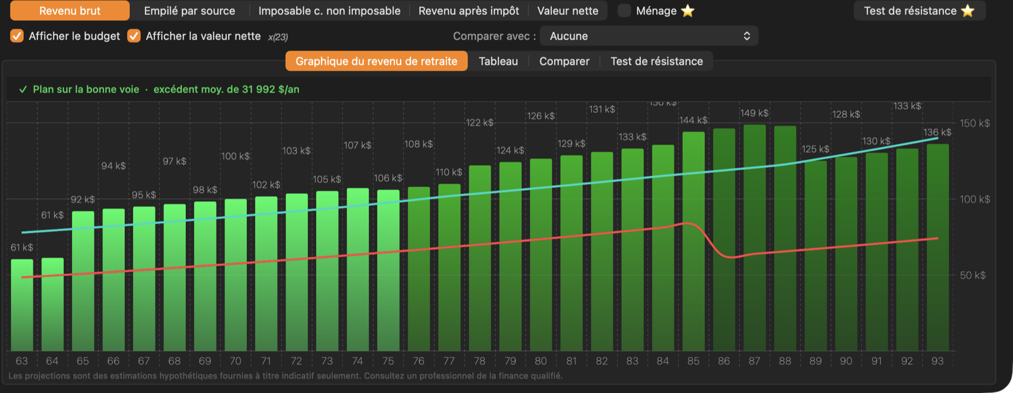Click age label 90 on x-axis
The width and height of the screenshot is (1013, 393).
point(846,361)
